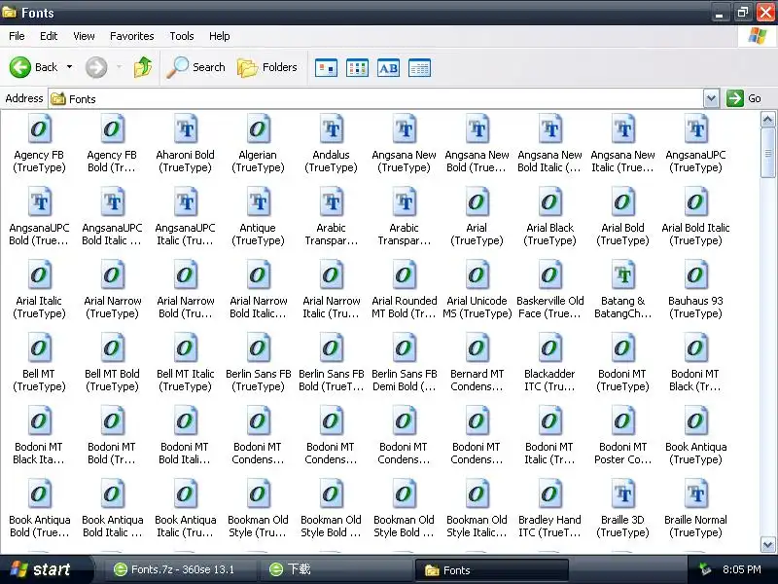Click the Up folder icon
The image size is (778, 584).
(143, 67)
